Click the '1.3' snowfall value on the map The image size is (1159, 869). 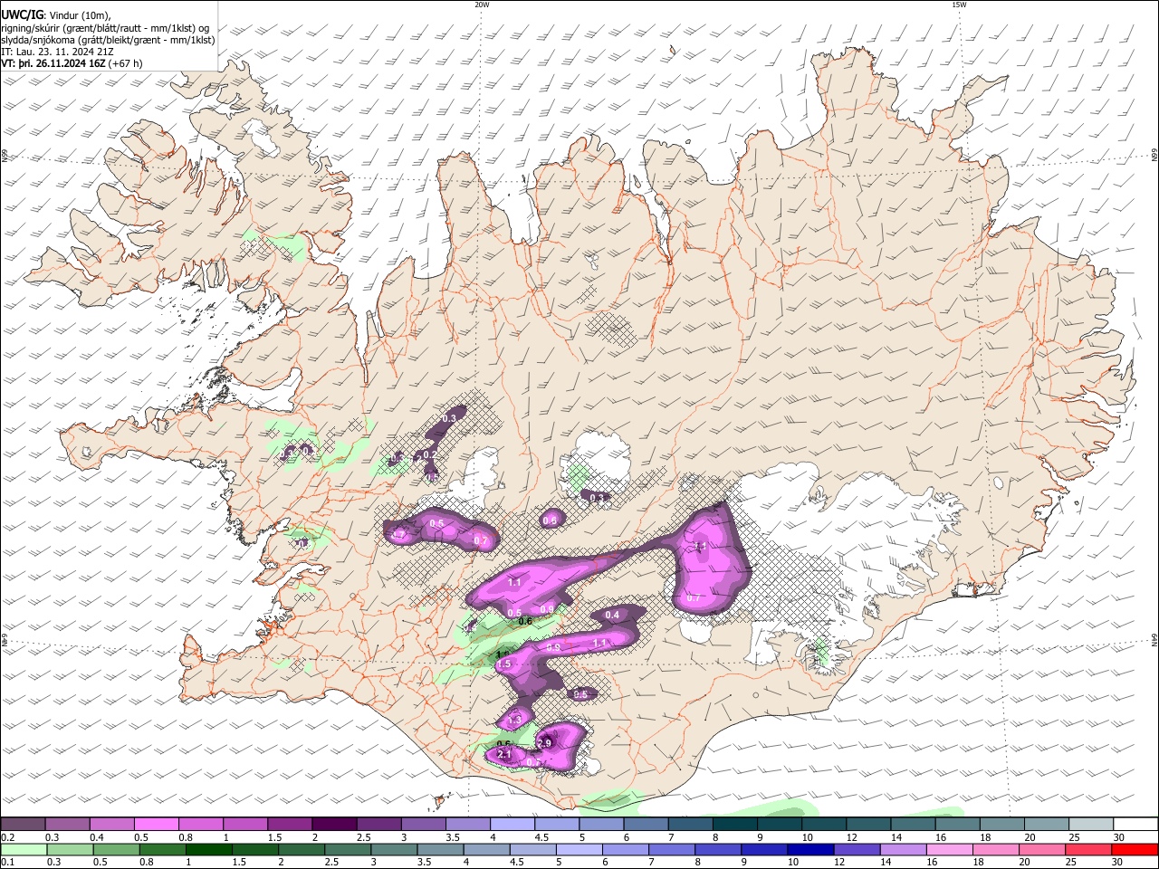515,720
